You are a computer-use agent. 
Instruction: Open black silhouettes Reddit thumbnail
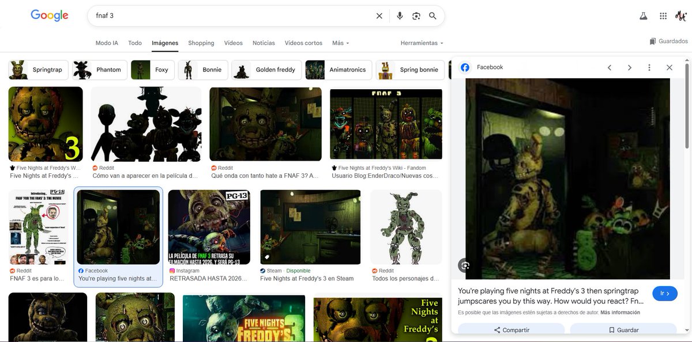pyautogui.click(x=146, y=124)
